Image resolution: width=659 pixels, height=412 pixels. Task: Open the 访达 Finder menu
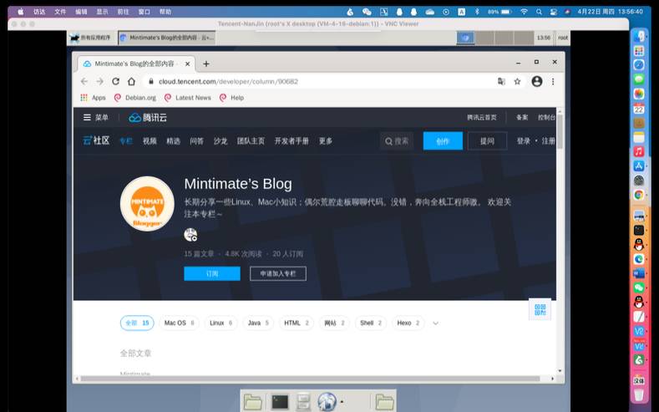[39, 12]
